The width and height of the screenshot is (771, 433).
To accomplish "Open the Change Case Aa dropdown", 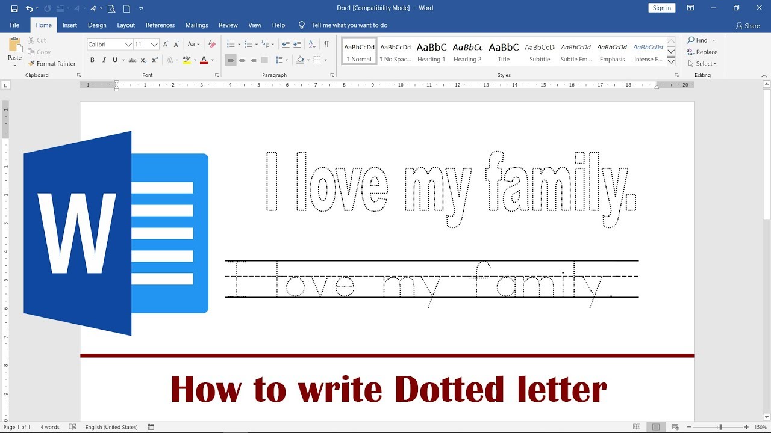I will (x=193, y=45).
